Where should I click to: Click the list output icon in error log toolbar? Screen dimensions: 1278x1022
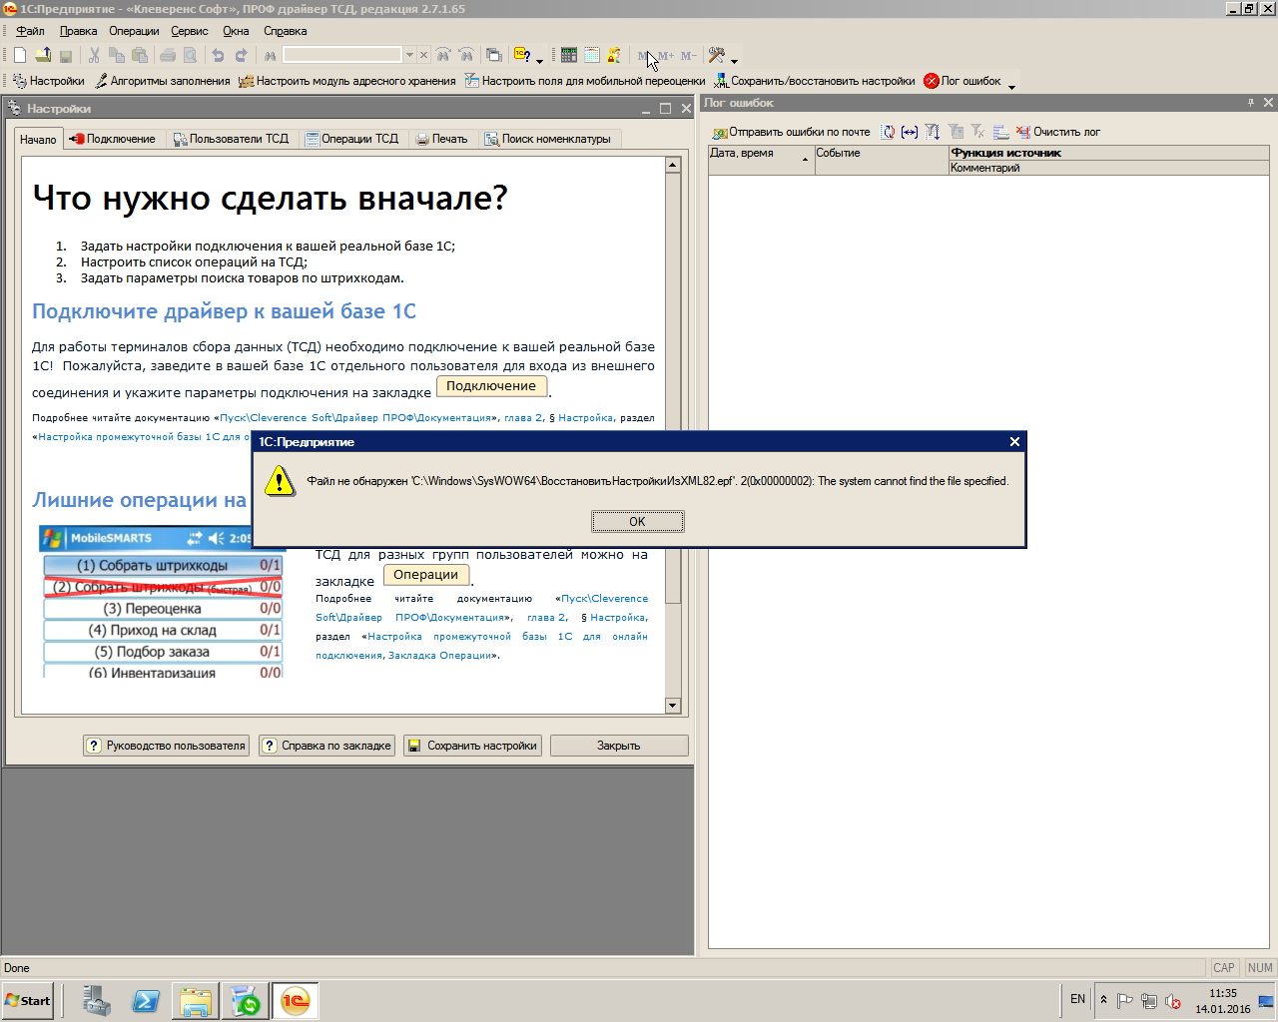pyautogui.click(x=1000, y=132)
